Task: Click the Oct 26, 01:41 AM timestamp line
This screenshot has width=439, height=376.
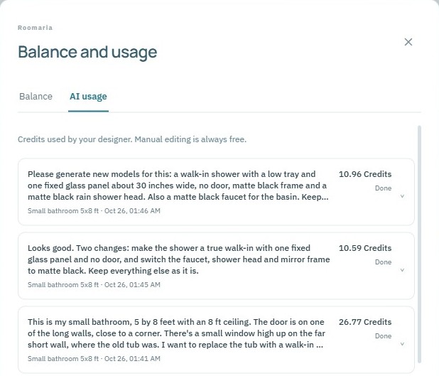Action: coord(94,359)
